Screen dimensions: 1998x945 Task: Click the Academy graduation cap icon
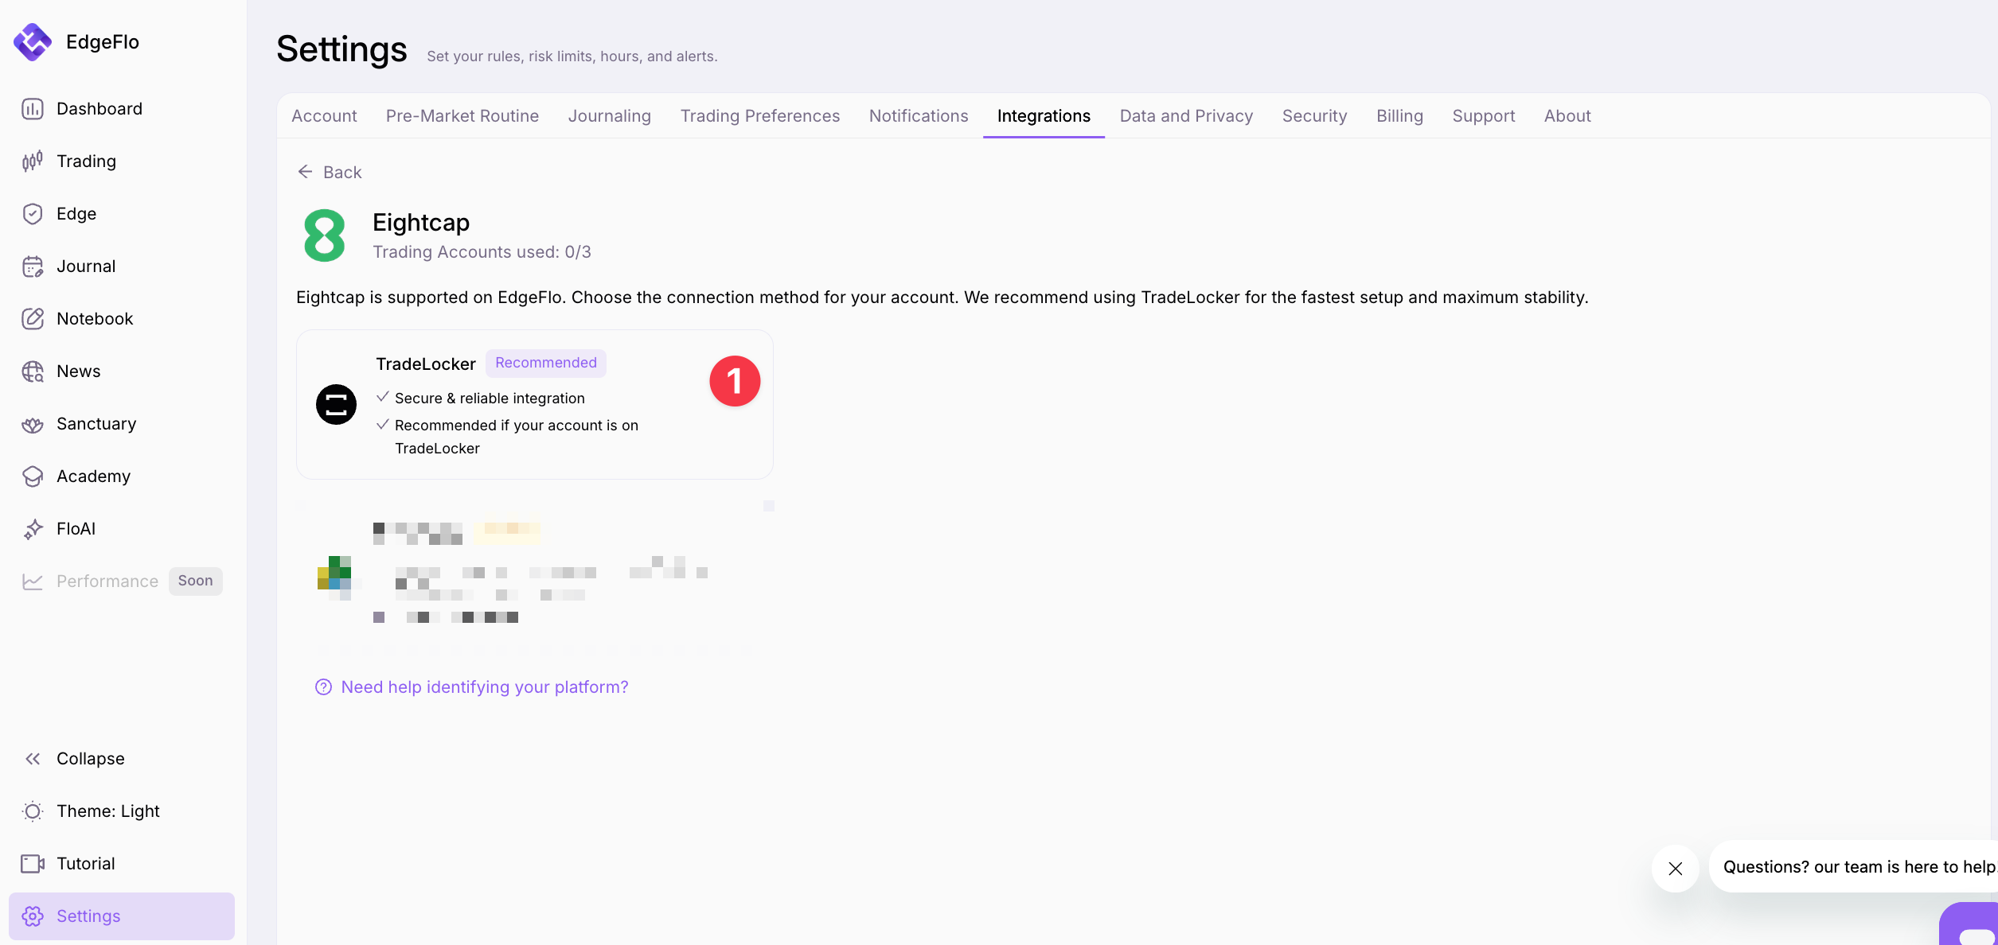(x=33, y=476)
